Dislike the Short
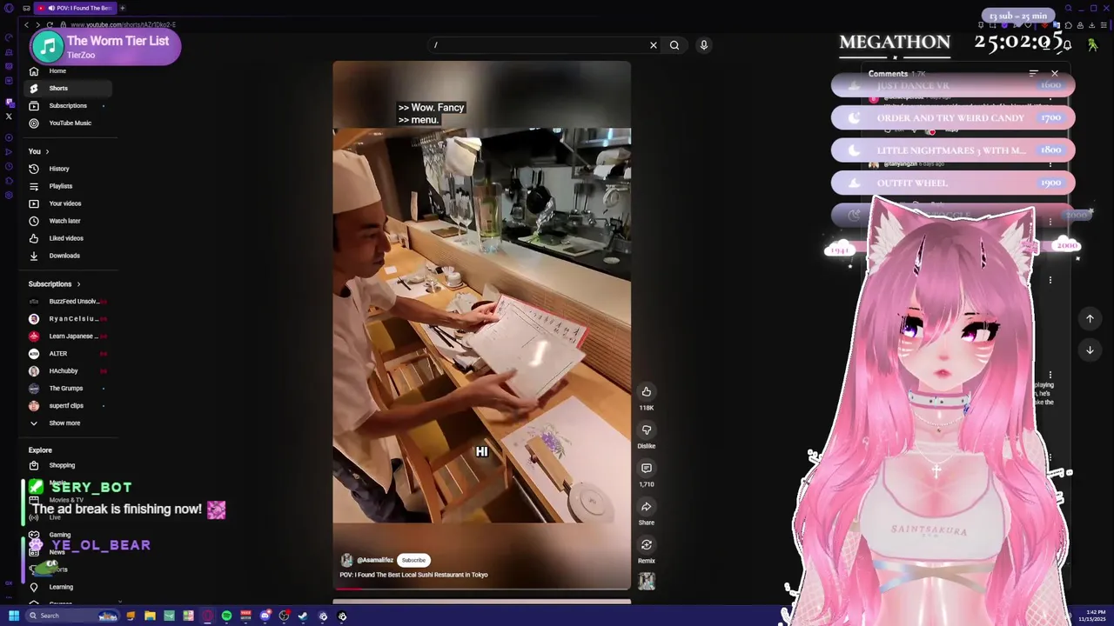Viewport: 1114px width, 626px height. (647, 430)
